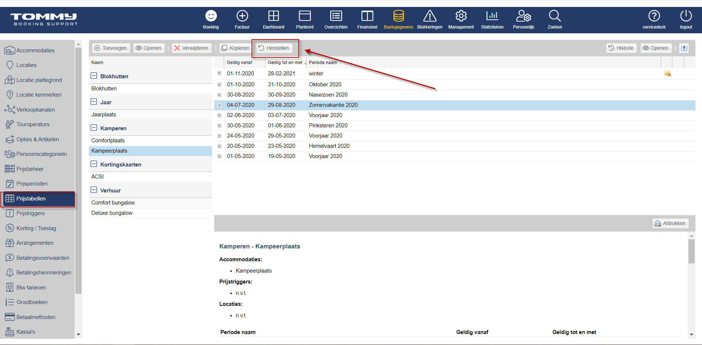The image size is (702, 345).
Task: Click the logout power icon
Action: coord(686,16)
